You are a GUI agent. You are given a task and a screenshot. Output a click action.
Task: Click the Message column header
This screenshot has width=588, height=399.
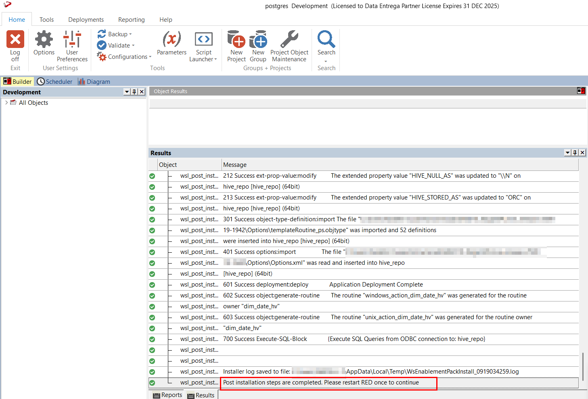pos(400,164)
